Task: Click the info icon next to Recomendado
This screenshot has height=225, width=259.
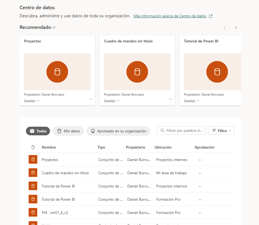Action: (54, 28)
